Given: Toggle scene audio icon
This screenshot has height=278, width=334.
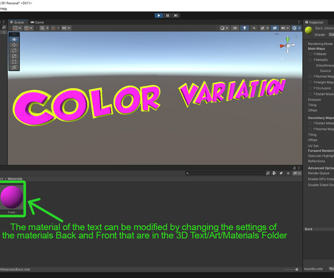Looking at the screenshot, I should [254, 28].
